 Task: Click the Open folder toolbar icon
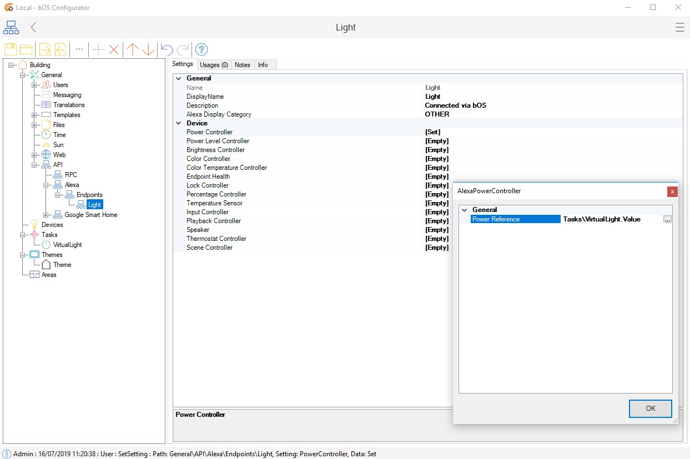(26, 49)
